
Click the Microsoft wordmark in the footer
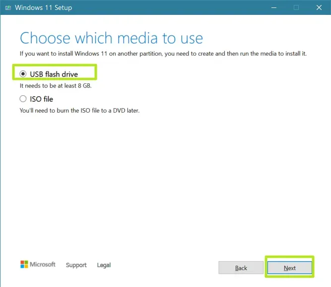pyautogui.click(x=43, y=264)
